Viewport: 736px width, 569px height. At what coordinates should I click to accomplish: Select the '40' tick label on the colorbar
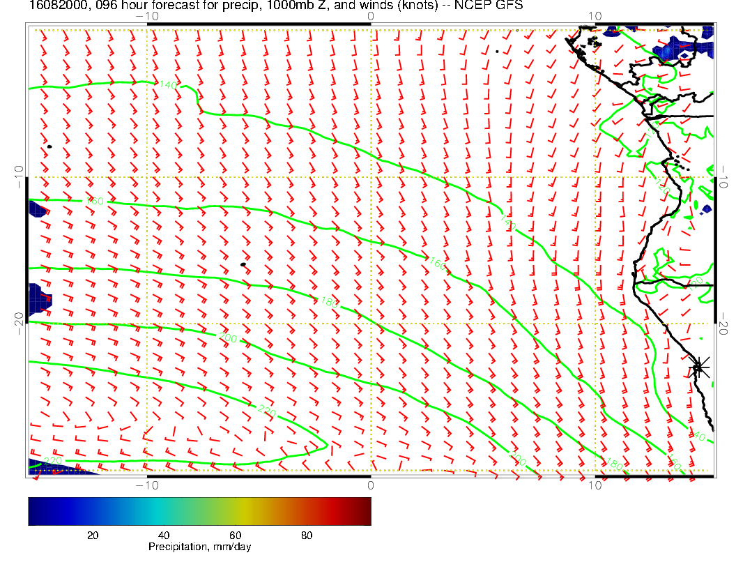point(164,536)
